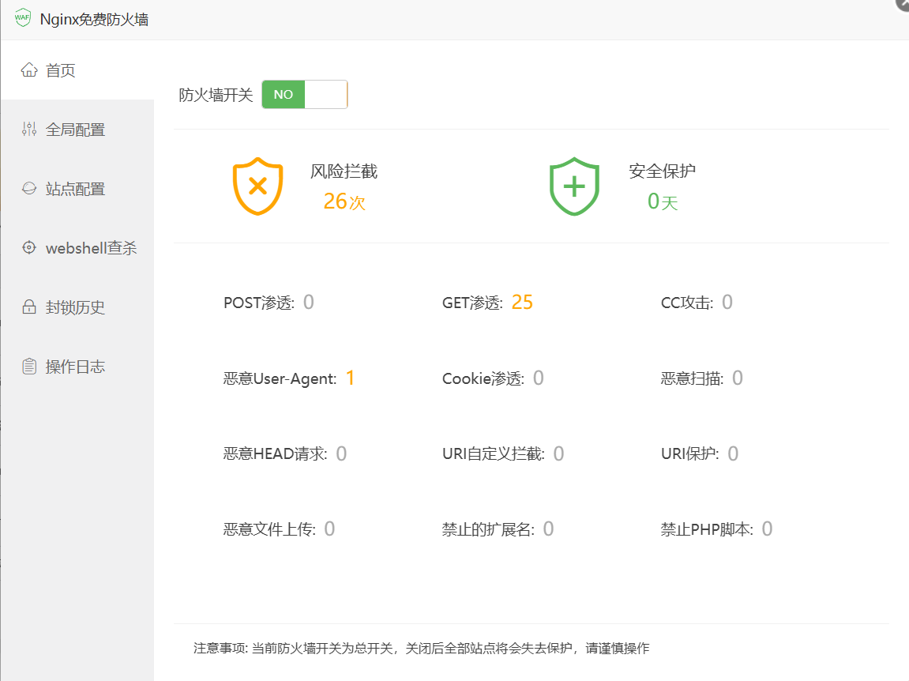This screenshot has width=909, height=681.
Task: Click the POST渗透 count value
Action: pos(308,302)
